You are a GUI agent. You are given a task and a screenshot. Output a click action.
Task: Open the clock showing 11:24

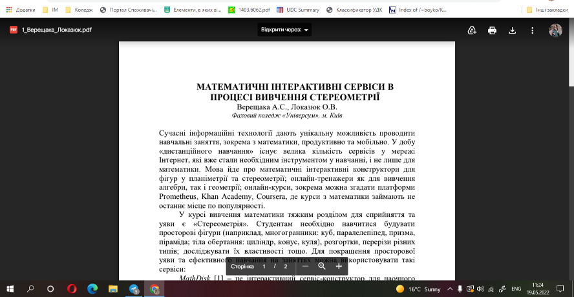(x=537, y=289)
